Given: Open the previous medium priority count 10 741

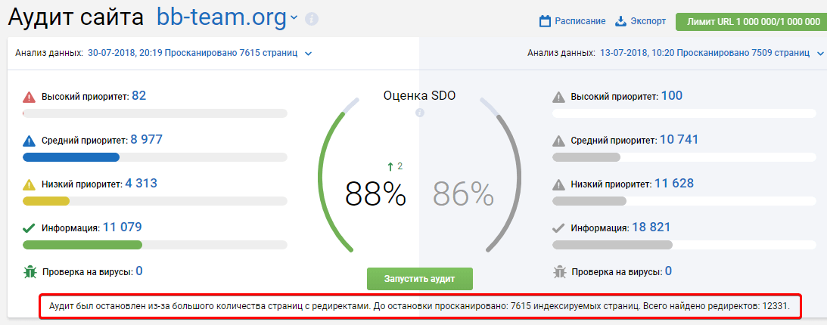Looking at the screenshot, I should click(x=679, y=140).
